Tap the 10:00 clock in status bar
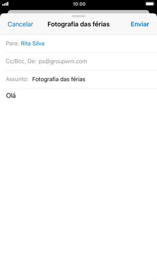This screenshot has height=280, width=157. (x=79, y=4)
